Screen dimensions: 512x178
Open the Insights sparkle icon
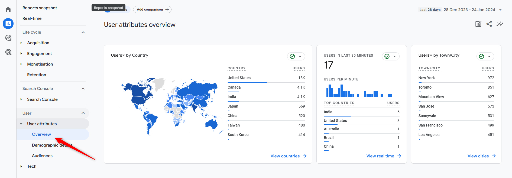coord(500,24)
